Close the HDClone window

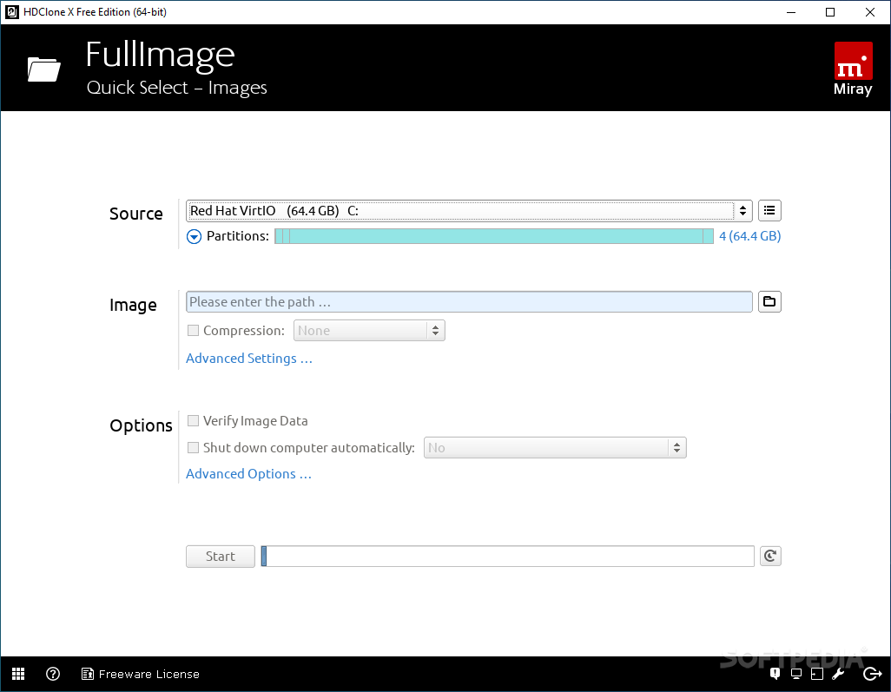(x=870, y=12)
